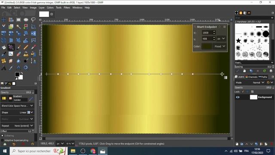Viewport: 275px width, 155px height.
Task: Create a new layer button
Action: [x=237, y=144]
